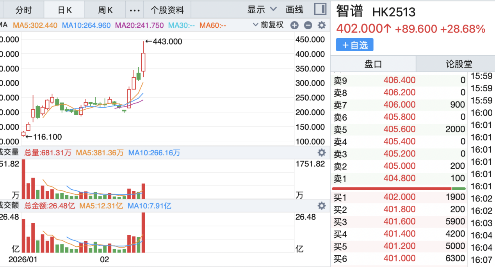
Task: Expand the 显示 display dropdown
Action: pyautogui.click(x=262, y=10)
